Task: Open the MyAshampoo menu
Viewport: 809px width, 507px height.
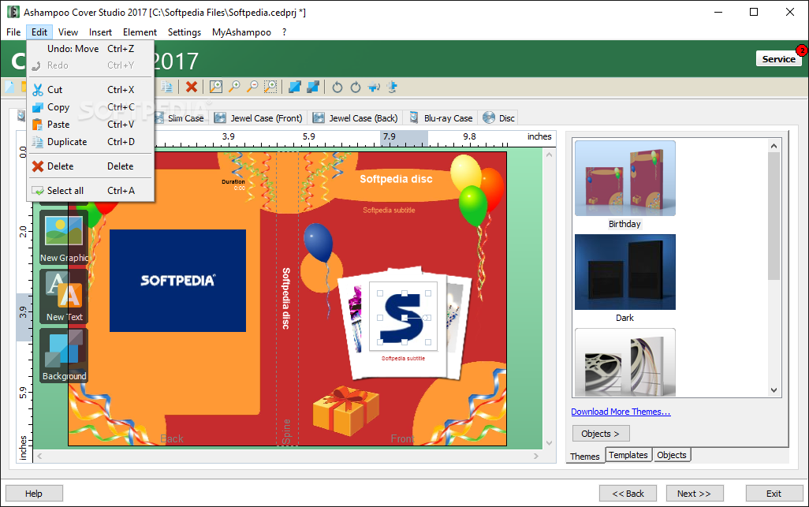Action: [241, 32]
